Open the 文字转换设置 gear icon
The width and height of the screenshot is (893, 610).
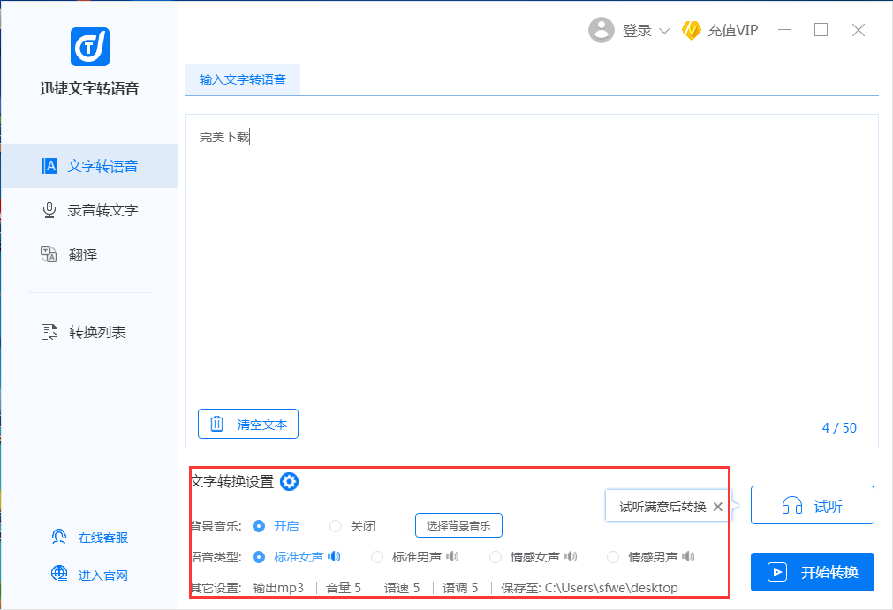(x=289, y=482)
